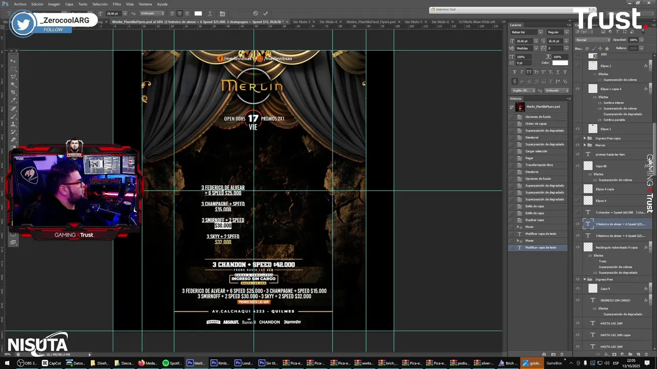This screenshot has width=657, height=369.
Task: Align text right in options bar
Action: pyautogui.click(x=187, y=13)
